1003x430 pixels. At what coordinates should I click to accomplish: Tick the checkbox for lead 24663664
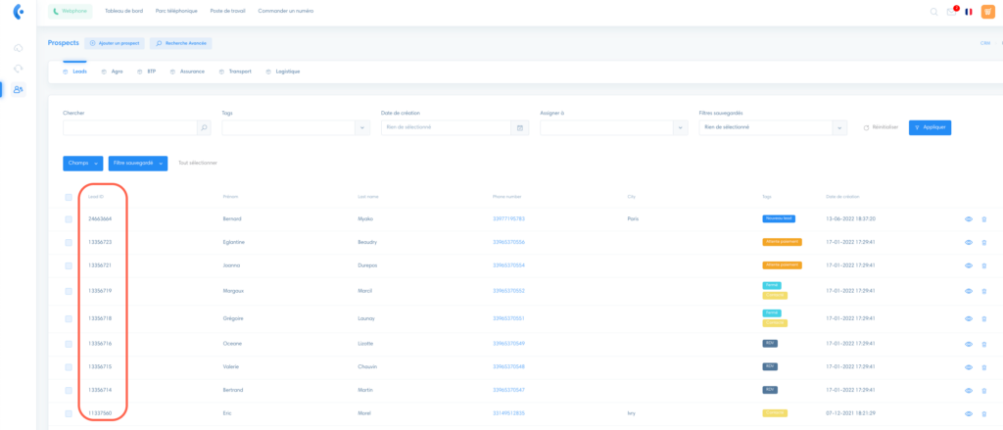tap(69, 218)
